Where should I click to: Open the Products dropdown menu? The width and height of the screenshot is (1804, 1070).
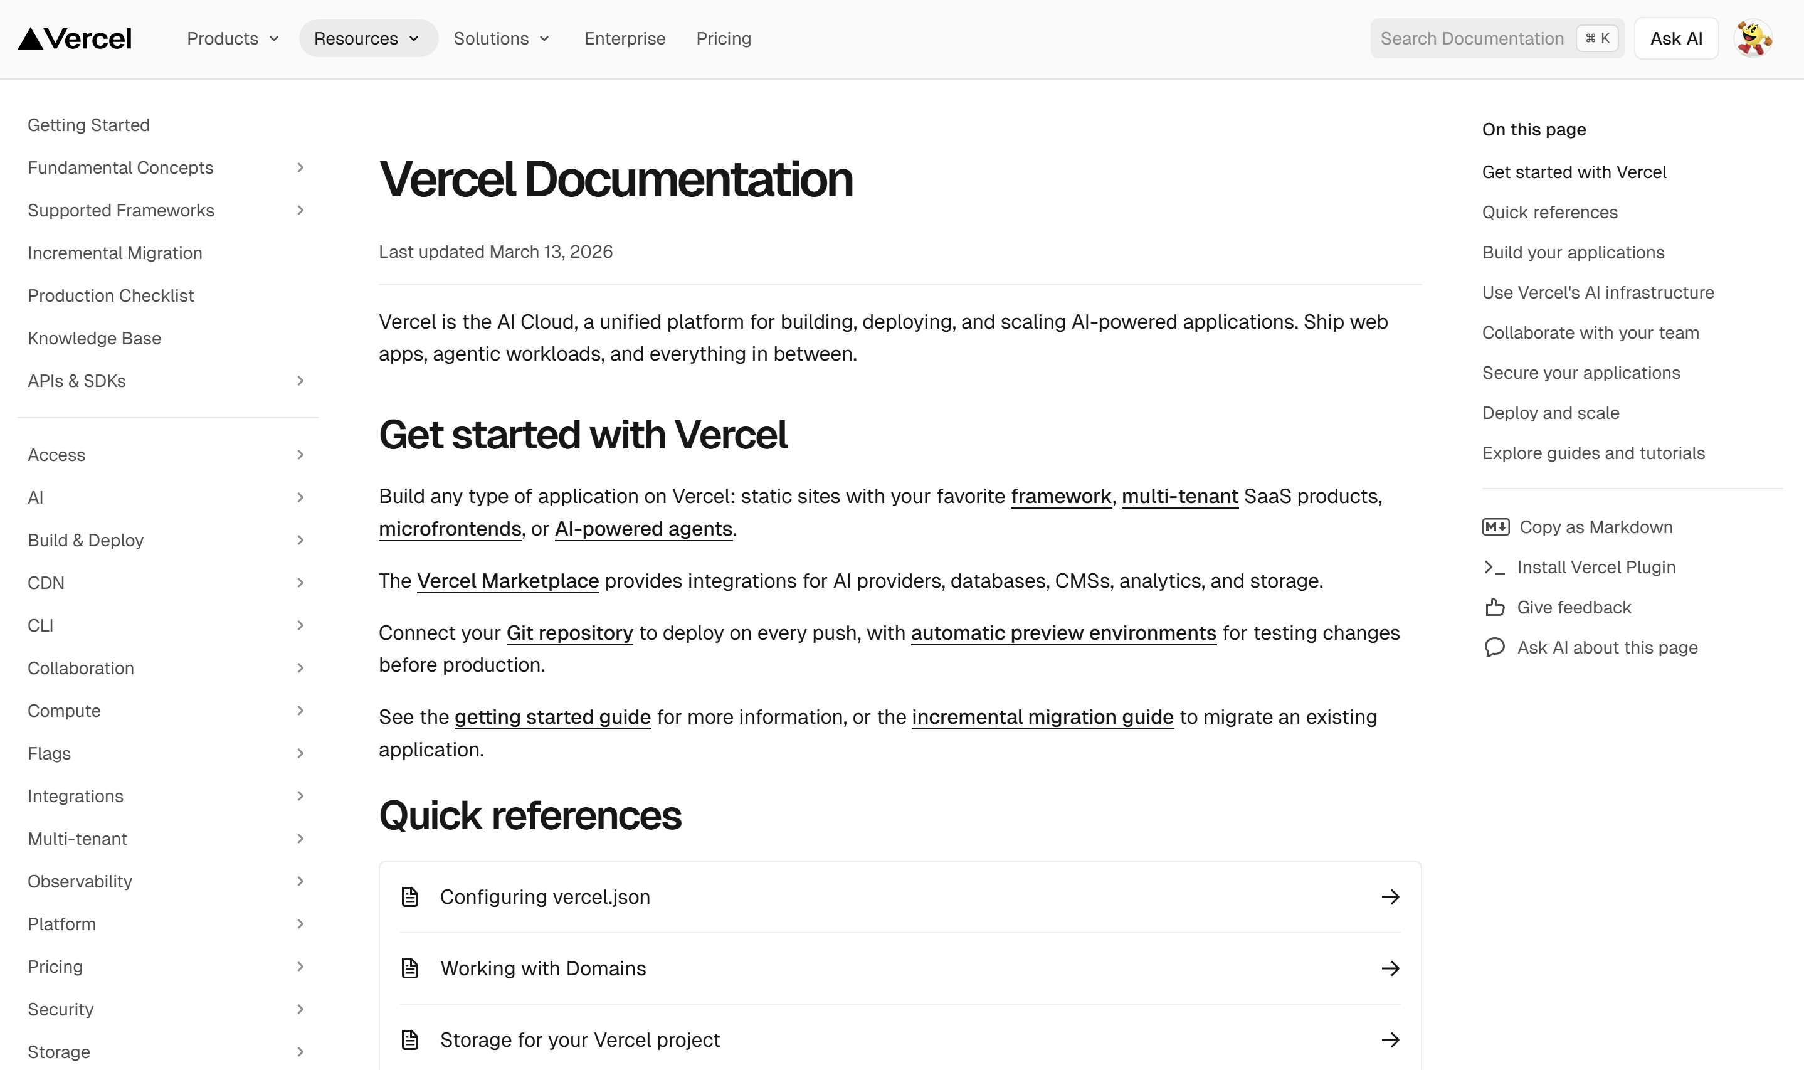click(232, 39)
